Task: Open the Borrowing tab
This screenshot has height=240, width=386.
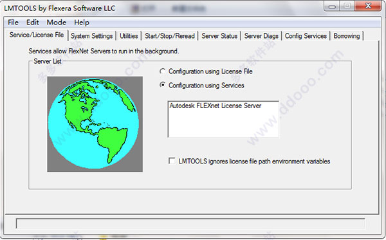Action: pos(347,36)
